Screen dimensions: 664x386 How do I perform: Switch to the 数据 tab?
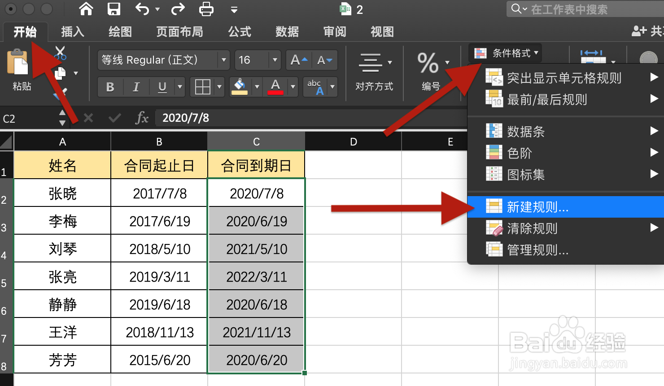[x=287, y=32]
